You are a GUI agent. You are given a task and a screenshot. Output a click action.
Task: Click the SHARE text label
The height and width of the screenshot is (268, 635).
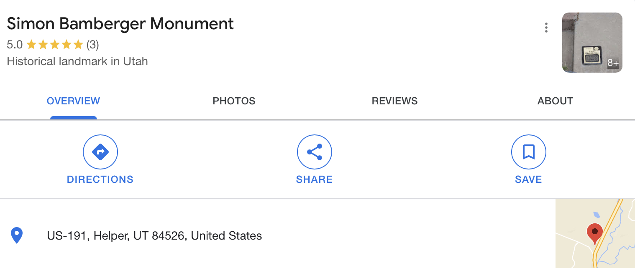[x=314, y=180]
